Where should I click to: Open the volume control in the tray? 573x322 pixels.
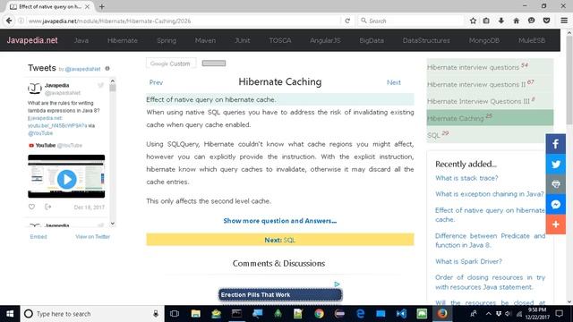point(508,314)
